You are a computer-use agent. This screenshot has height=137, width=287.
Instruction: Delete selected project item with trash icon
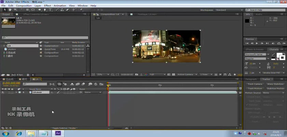coord(28,75)
